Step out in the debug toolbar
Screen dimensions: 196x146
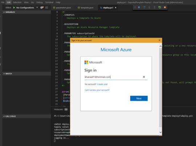pyautogui.click(x=155, y=7)
